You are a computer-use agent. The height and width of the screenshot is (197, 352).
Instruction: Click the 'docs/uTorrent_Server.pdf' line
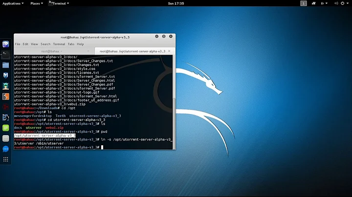65,88
